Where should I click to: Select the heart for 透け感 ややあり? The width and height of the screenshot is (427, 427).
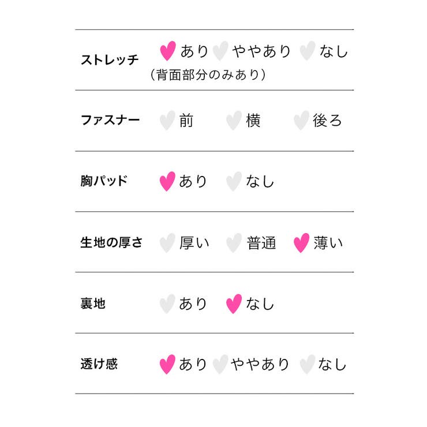(x=220, y=364)
